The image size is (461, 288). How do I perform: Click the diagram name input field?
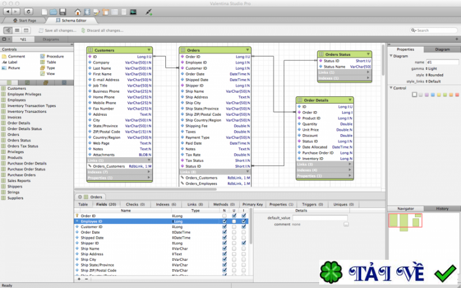point(442,62)
